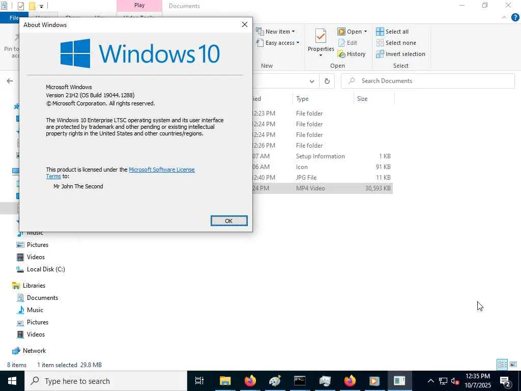Screen dimensions: 521x391
Task: Open Music library in navigation pane
Action: [30, 310]
